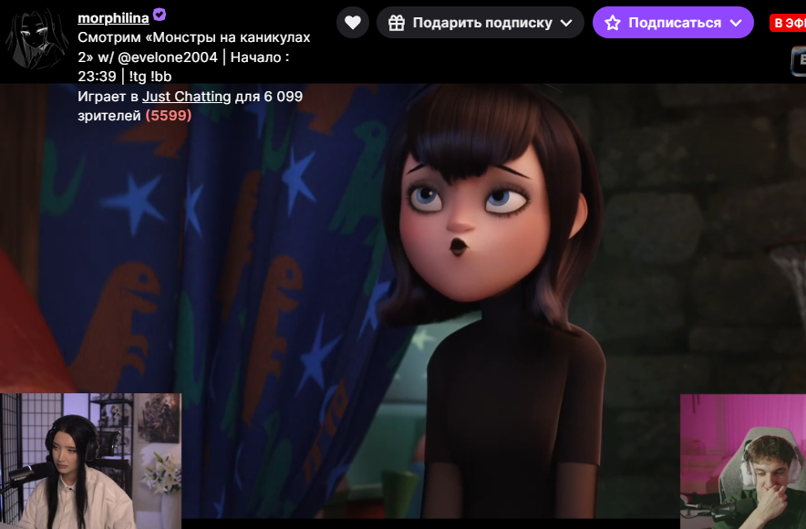This screenshot has height=529, width=806.
Task: Click the star icon on the Подписаться button
Action: (x=612, y=23)
